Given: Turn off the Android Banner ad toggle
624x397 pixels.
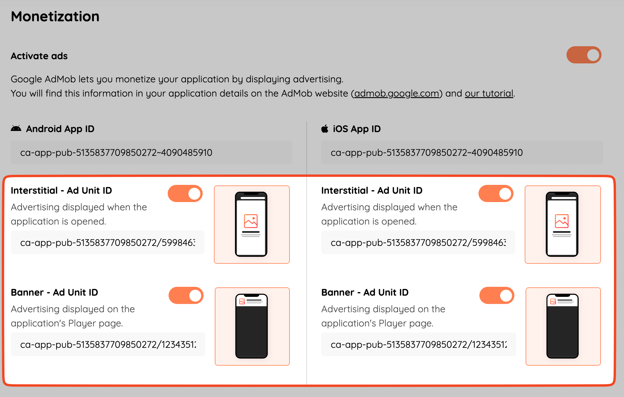Looking at the screenshot, I should pos(186,295).
